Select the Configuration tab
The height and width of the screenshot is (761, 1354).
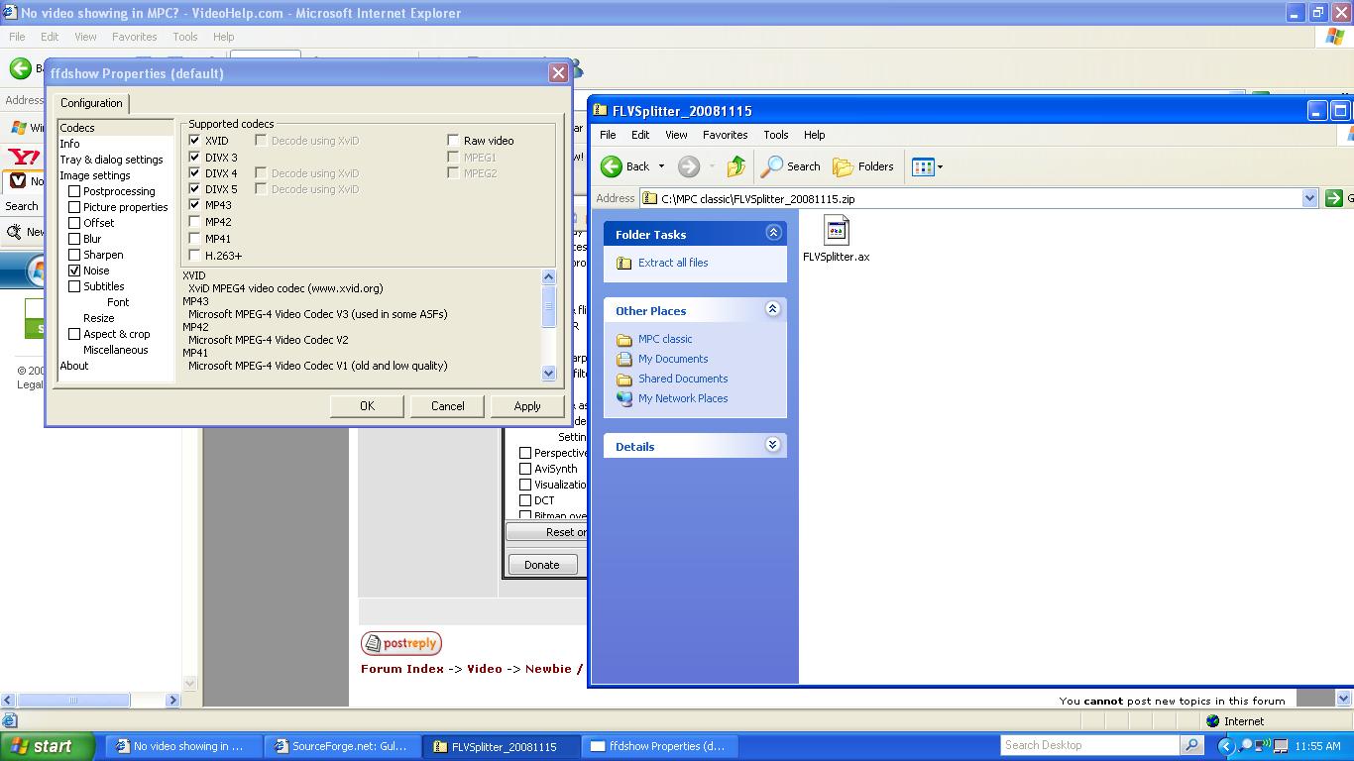91,103
